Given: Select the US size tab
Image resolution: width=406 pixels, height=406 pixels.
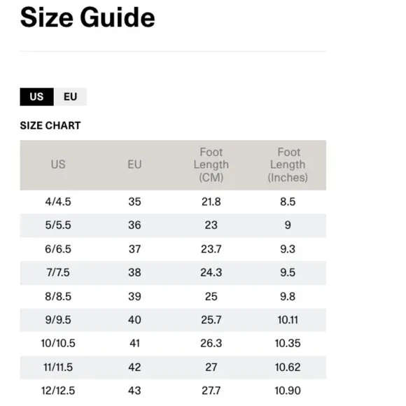Looking at the screenshot, I should pos(37,97).
